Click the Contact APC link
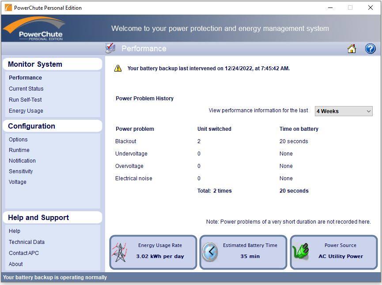Image resolution: width=382 pixels, height=285 pixels. [x=23, y=253]
